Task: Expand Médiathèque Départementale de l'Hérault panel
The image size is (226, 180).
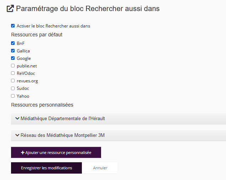Action: [63, 118]
